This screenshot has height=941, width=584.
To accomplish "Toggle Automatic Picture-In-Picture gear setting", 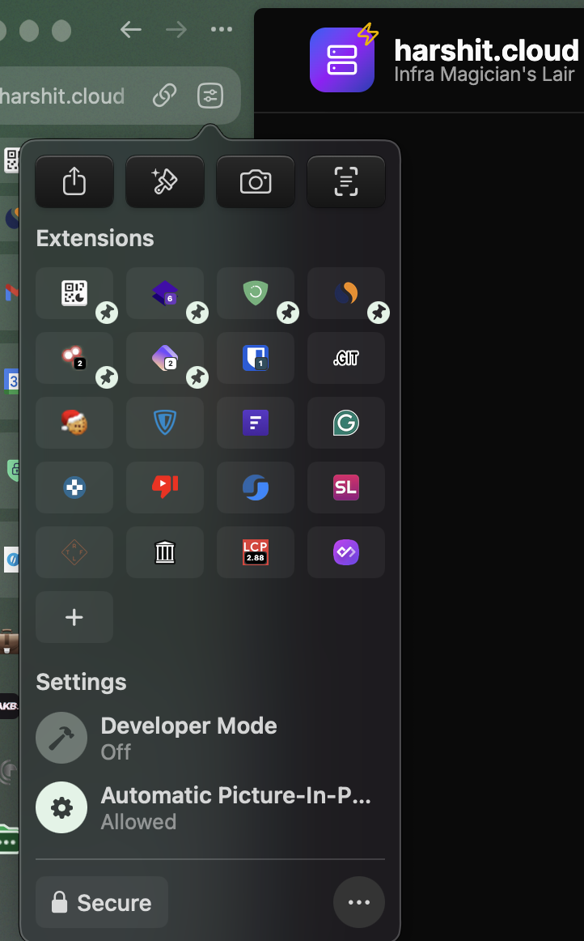I will point(61,807).
